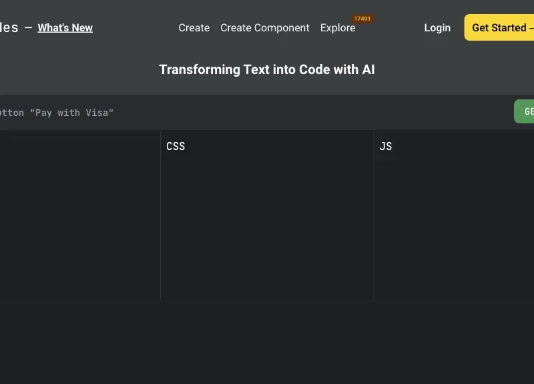Open the Explore section
The height and width of the screenshot is (384, 534).
[338, 28]
